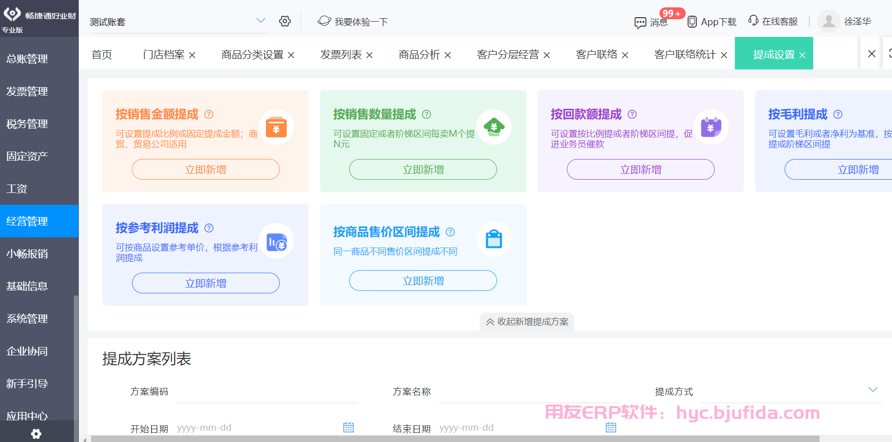The width and height of the screenshot is (892, 442).
Task: Switch to the 客户联络统计 tab
Action: [685, 54]
